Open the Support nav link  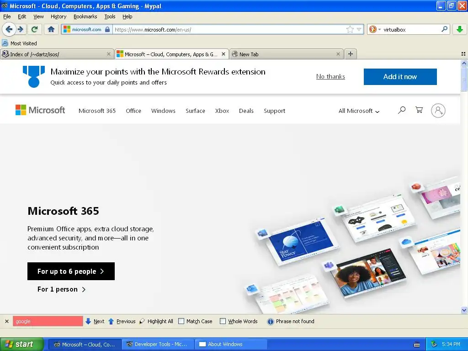(274, 111)
